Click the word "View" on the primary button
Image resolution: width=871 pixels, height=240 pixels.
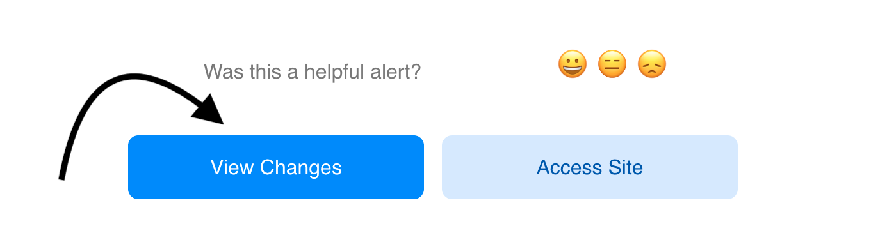(232, 167)
